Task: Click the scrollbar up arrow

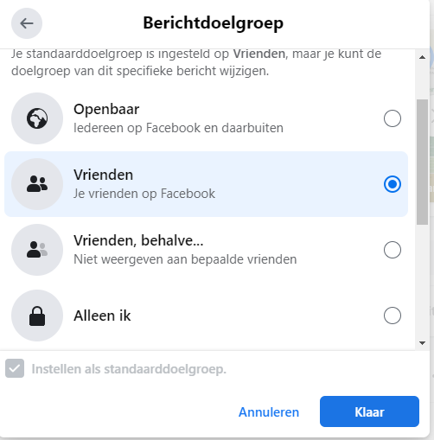Action: click(x=422, y=57)
